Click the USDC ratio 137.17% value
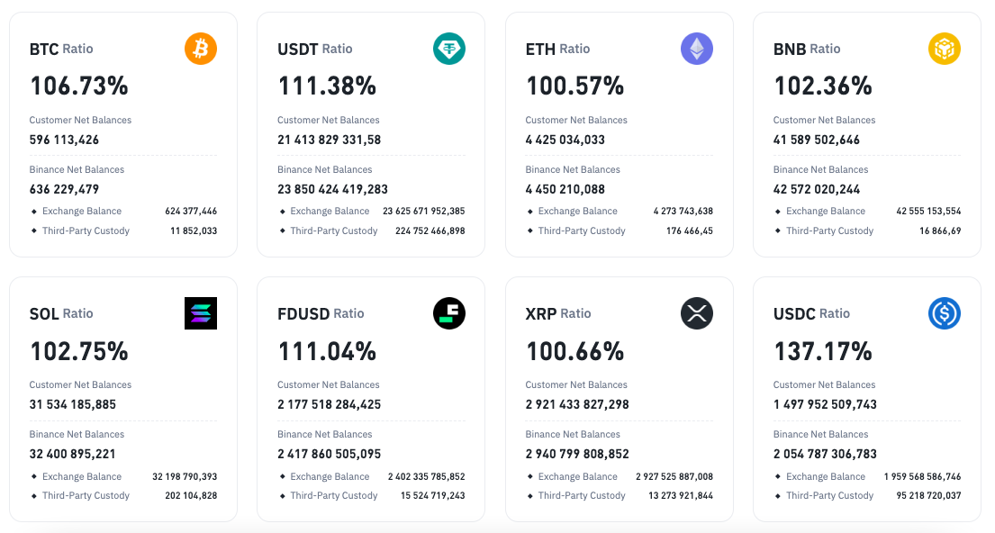995x533 pixels. pyautogui.click(x=823, y=351)
